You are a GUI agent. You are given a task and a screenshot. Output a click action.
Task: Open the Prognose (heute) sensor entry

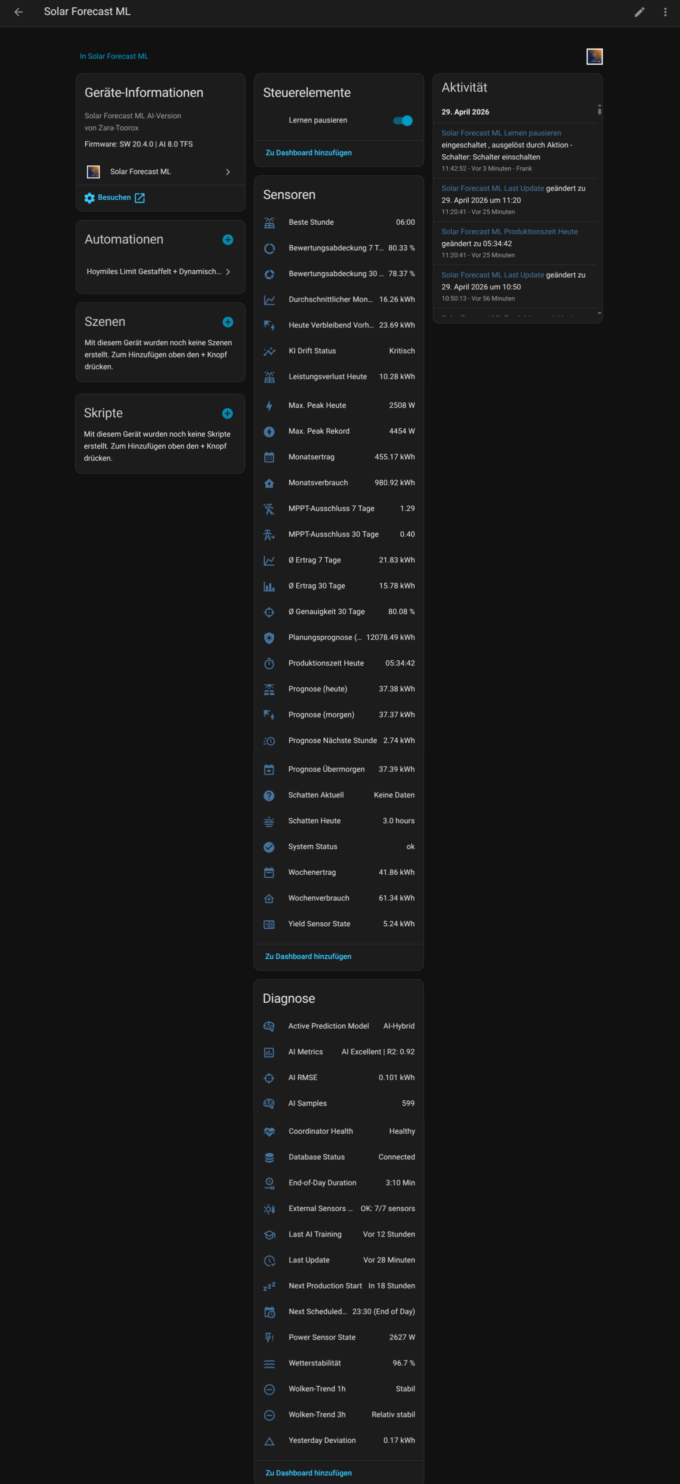point(339,689)
